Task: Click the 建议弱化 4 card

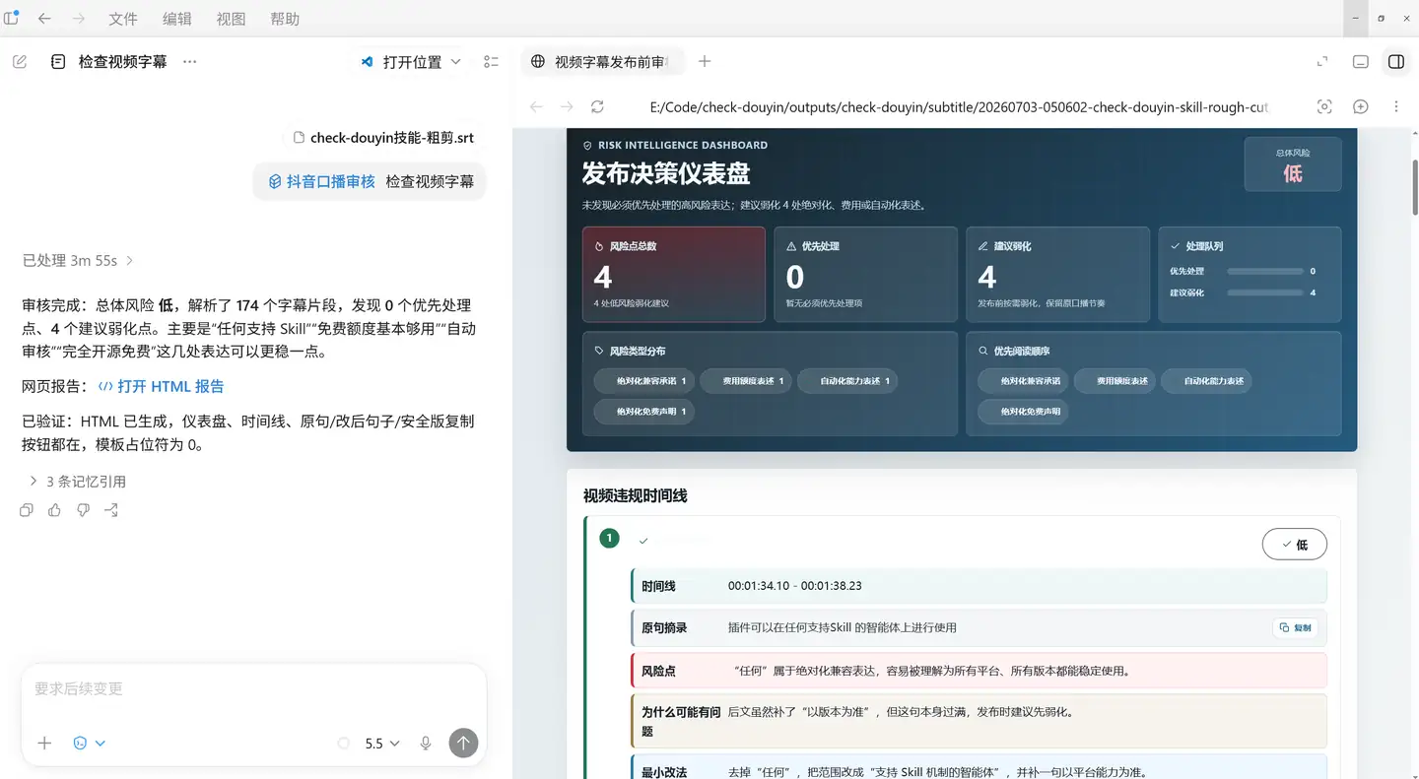Action: (x=1057, y=275)
